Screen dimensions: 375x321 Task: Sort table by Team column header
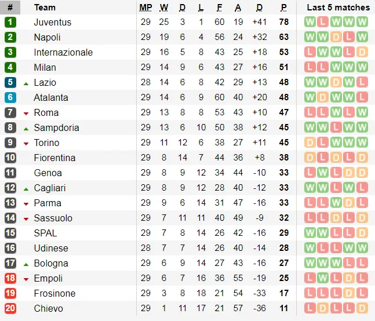pos(45,8)
